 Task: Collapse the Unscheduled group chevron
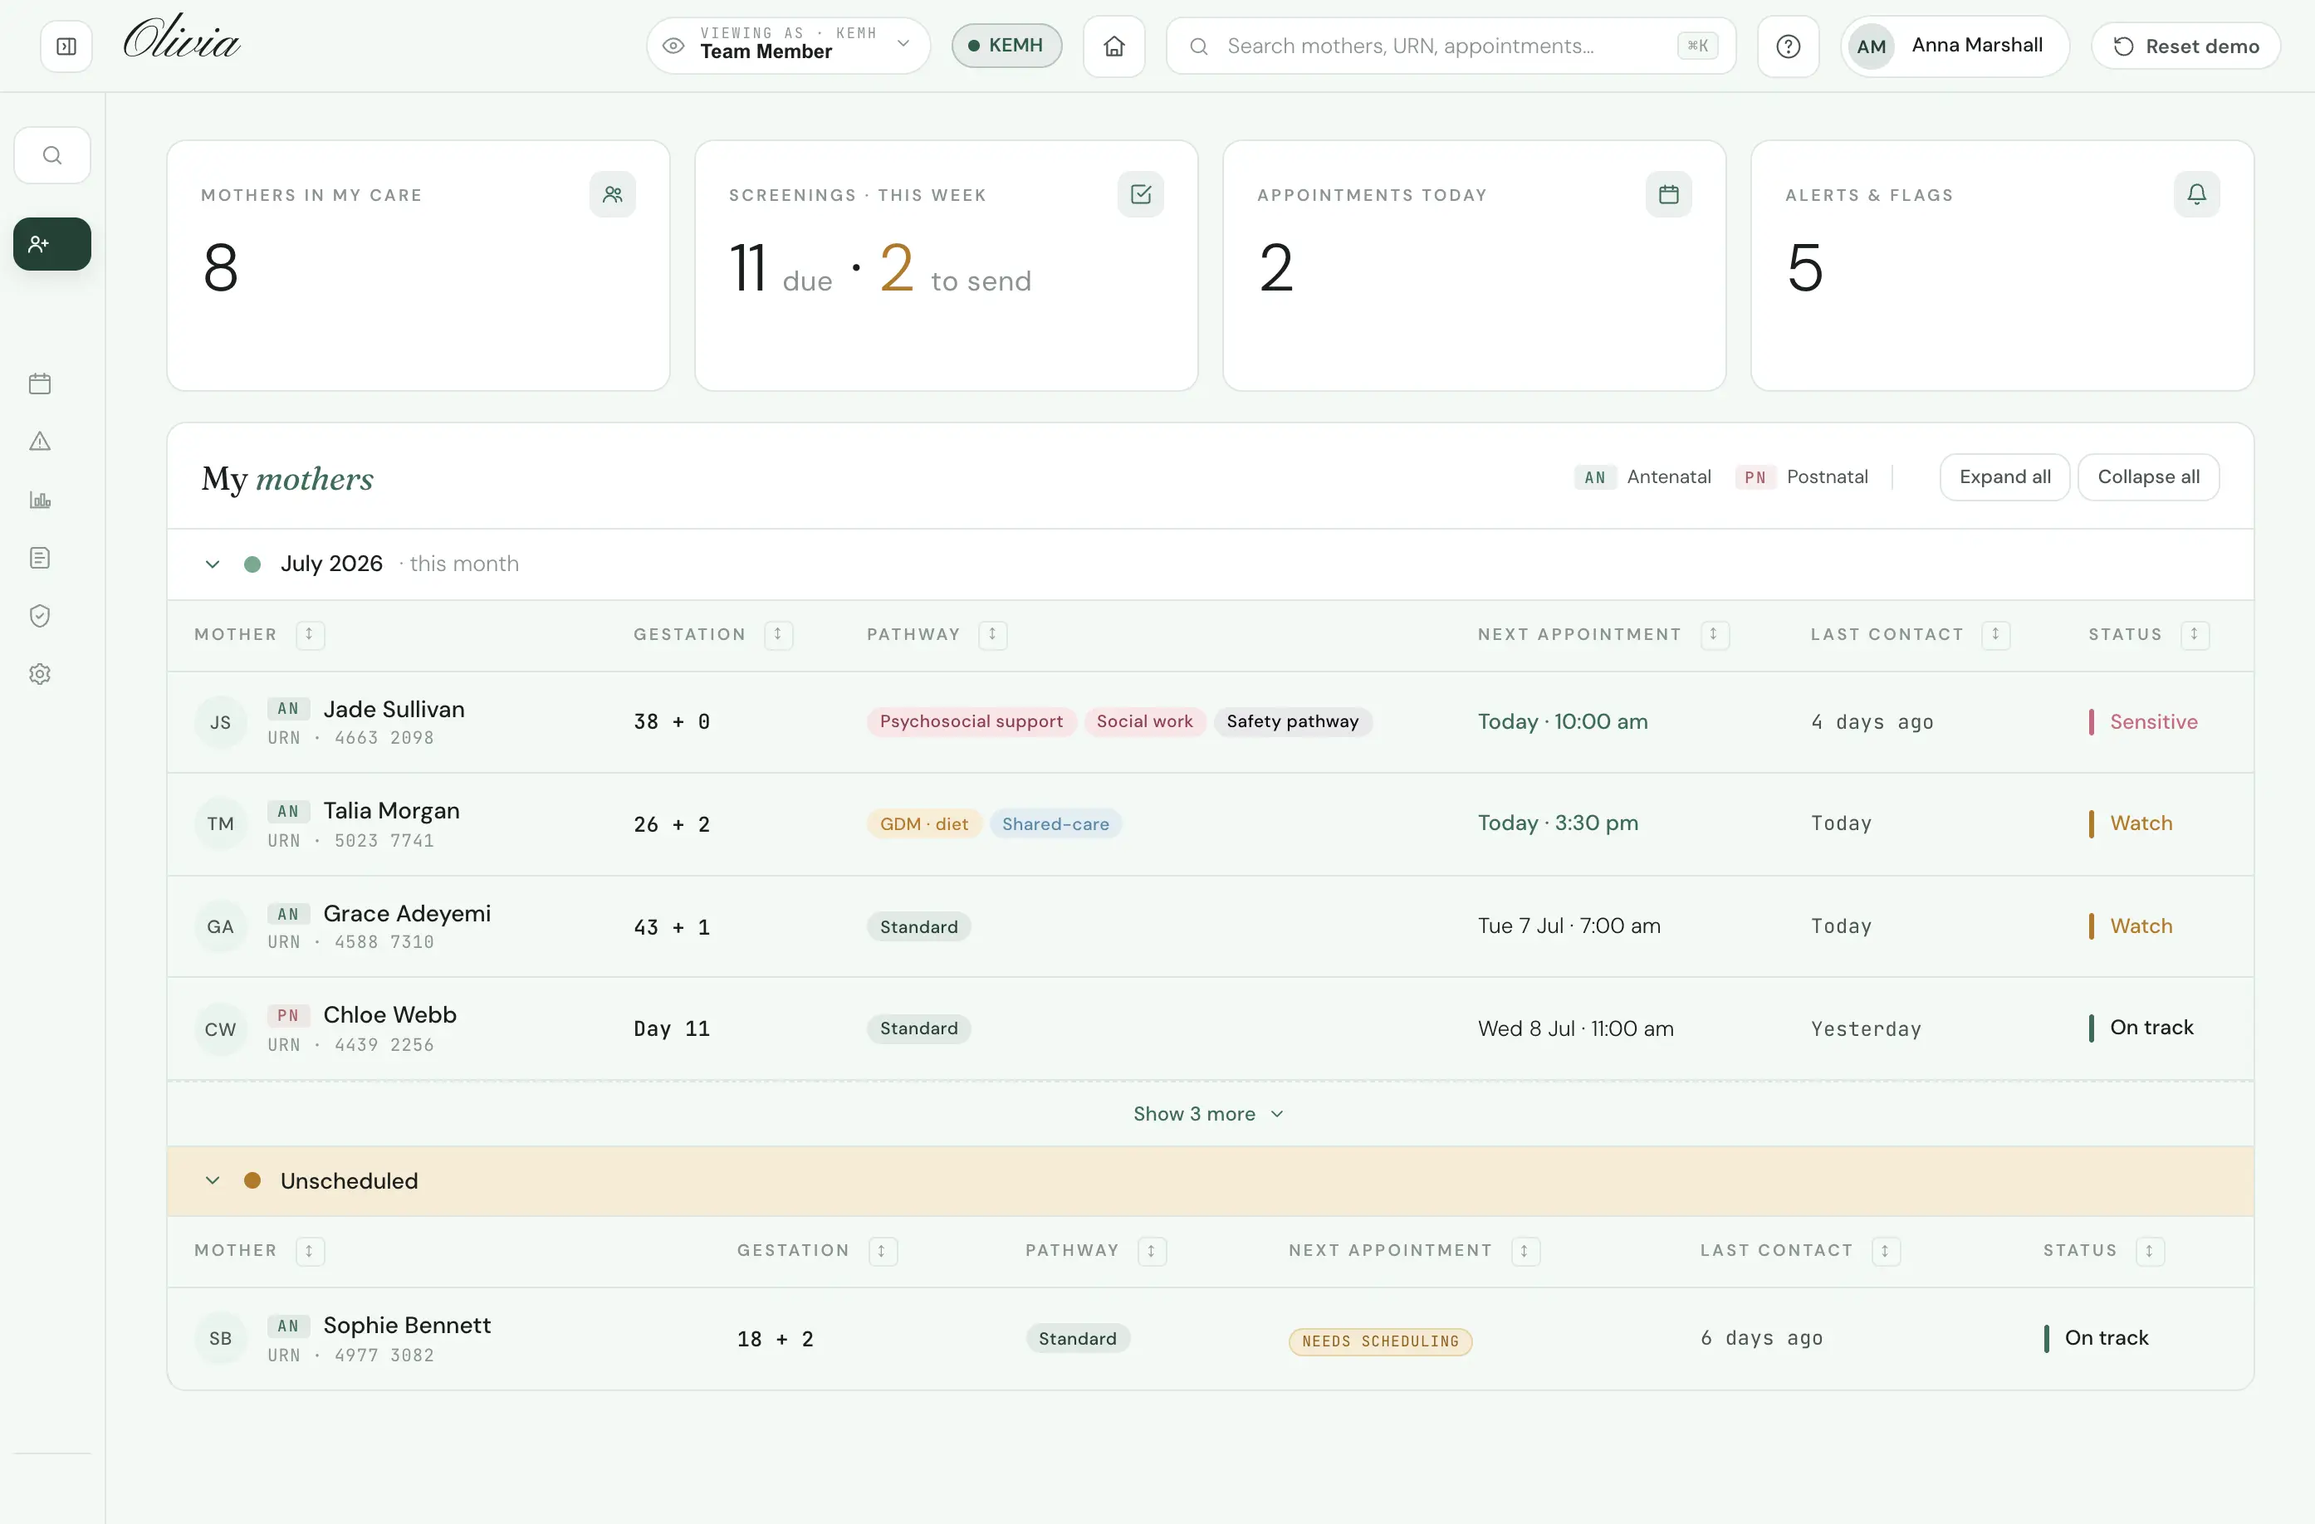pos(212,1180)
